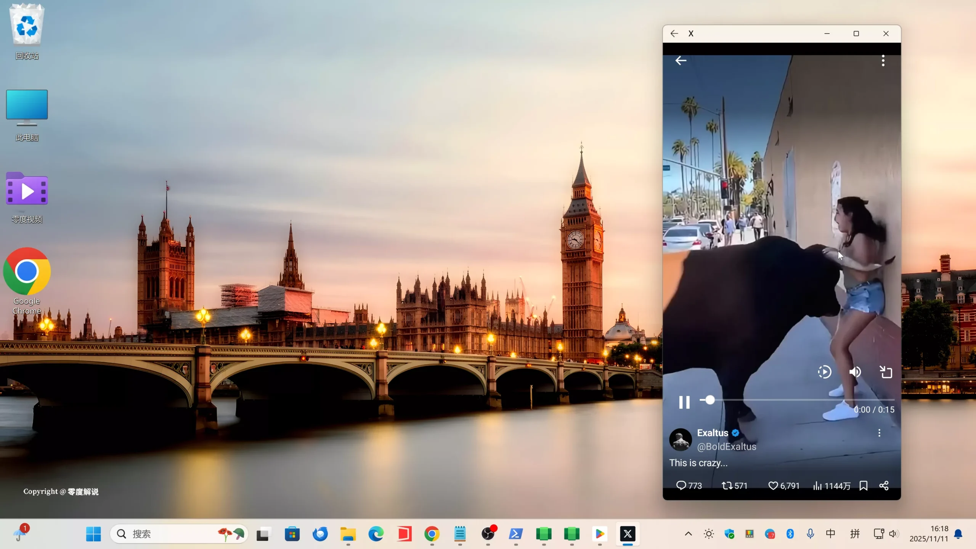Screen dimensions: 976x549
Task: Open @BoldExaltus handle link
Action: (726, 446)
